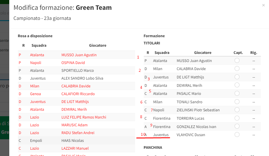269x156 pixels.
Task: Pick PASALIC Mario as captain
Action: 237,93
